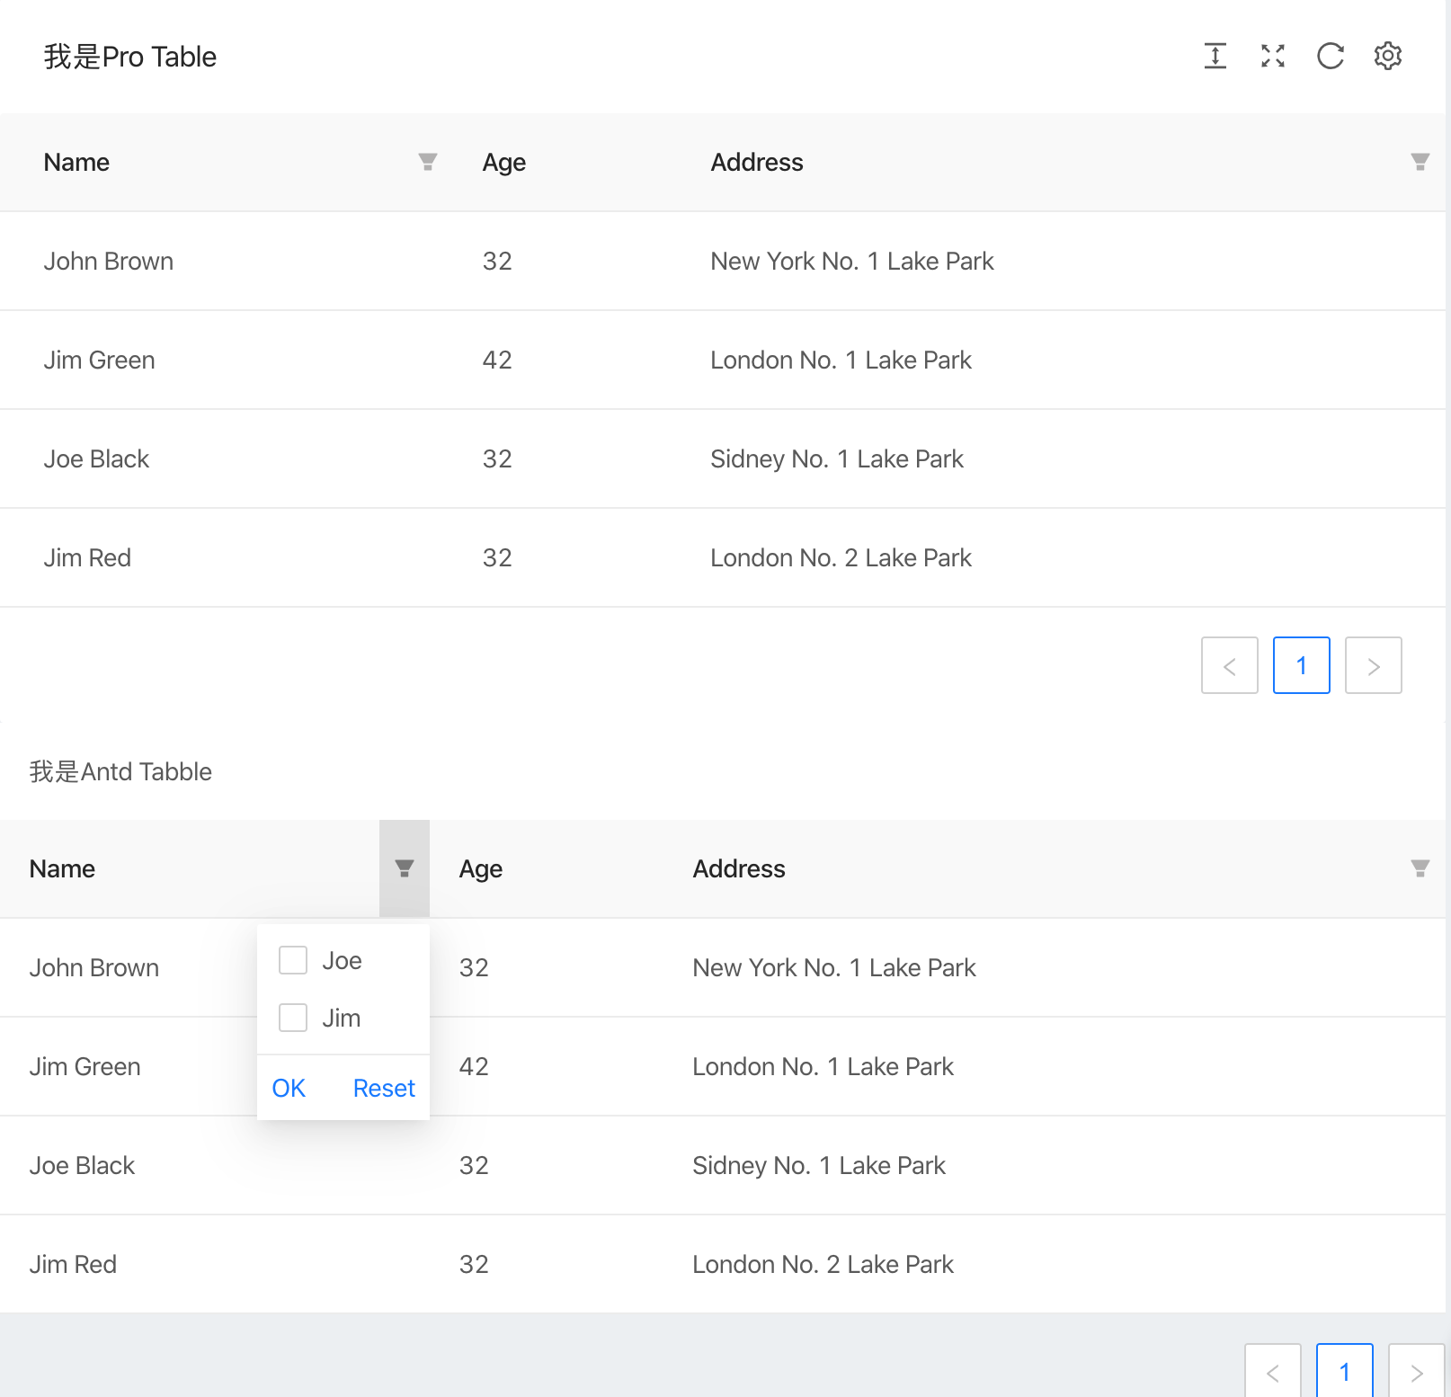Select page 1 in Antd Table pagination
This screenshot has height=1397, width=1451.
[x=1344, y=1371]
